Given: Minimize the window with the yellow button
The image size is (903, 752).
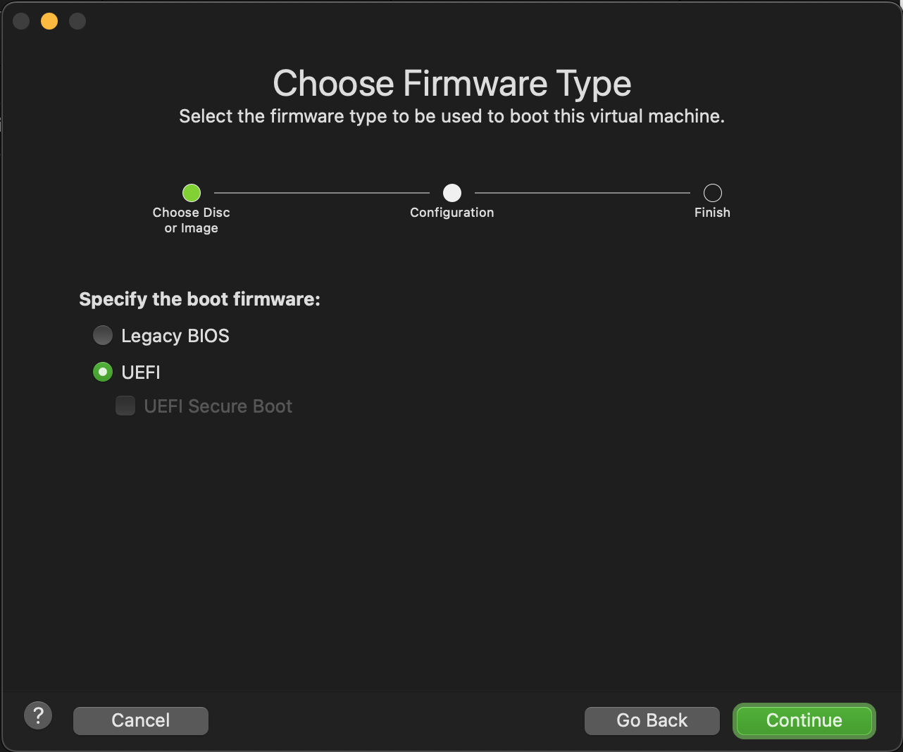Looking at the screenshot, I should (x=49, y=21).
